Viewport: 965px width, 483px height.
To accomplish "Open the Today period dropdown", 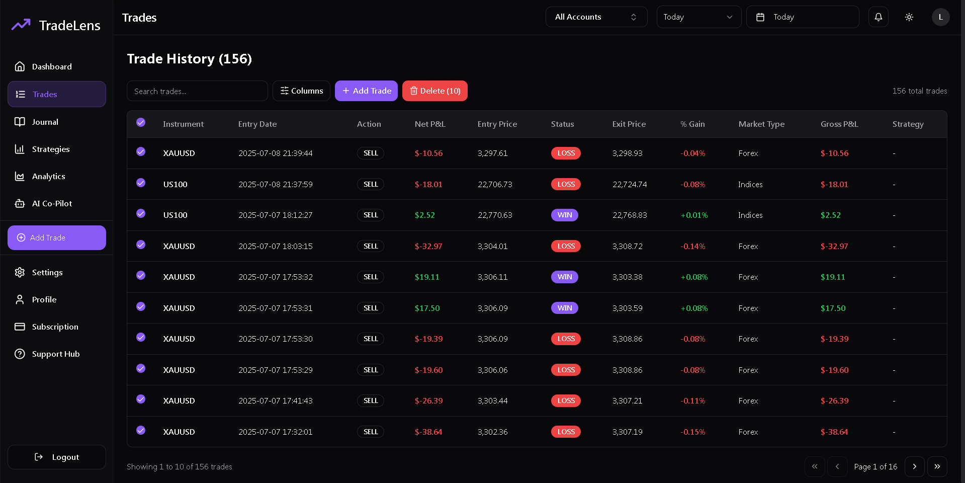I will click(x=698, y=17).
